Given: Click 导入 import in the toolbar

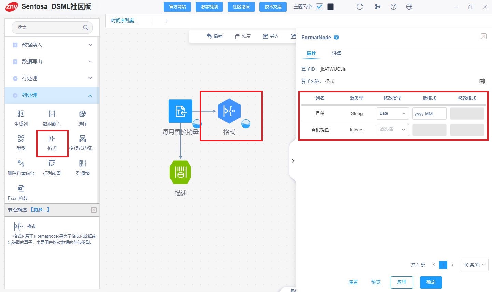Looking at the screenshot, I should click(x=271, y=36).
